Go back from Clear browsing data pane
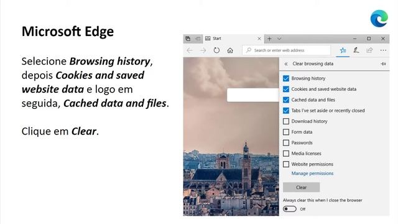 286,64
